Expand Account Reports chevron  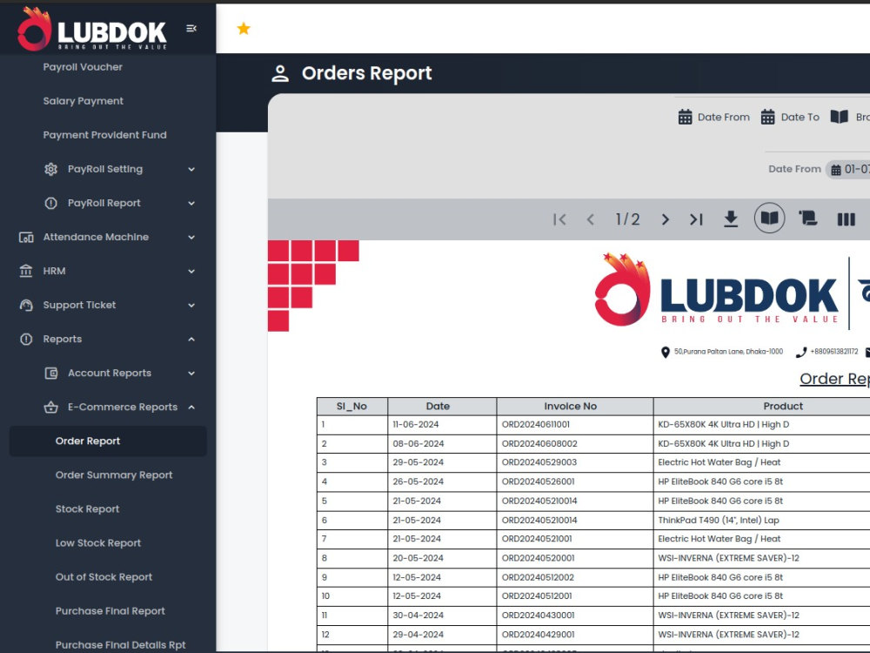191,374
